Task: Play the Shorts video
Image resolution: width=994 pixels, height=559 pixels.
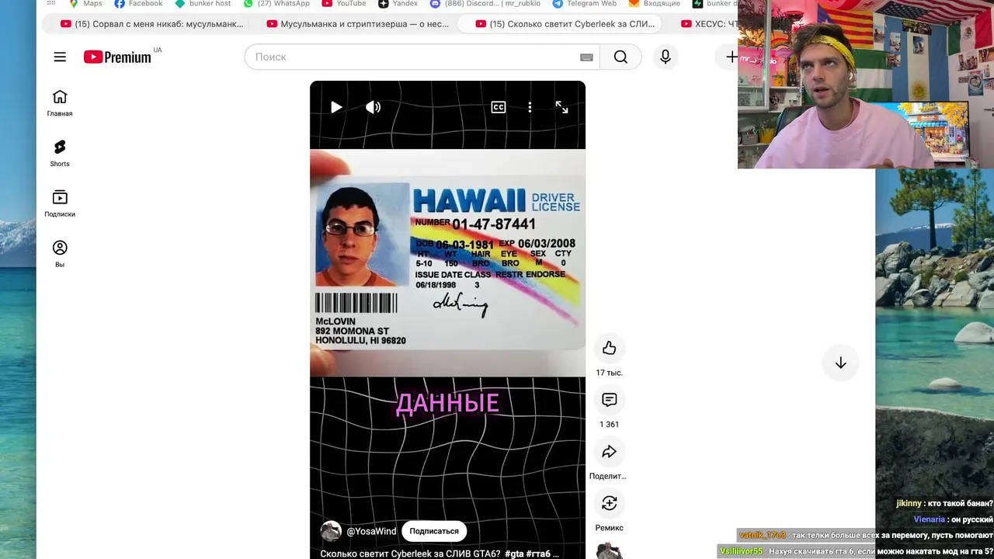Action: click(336, 107)
